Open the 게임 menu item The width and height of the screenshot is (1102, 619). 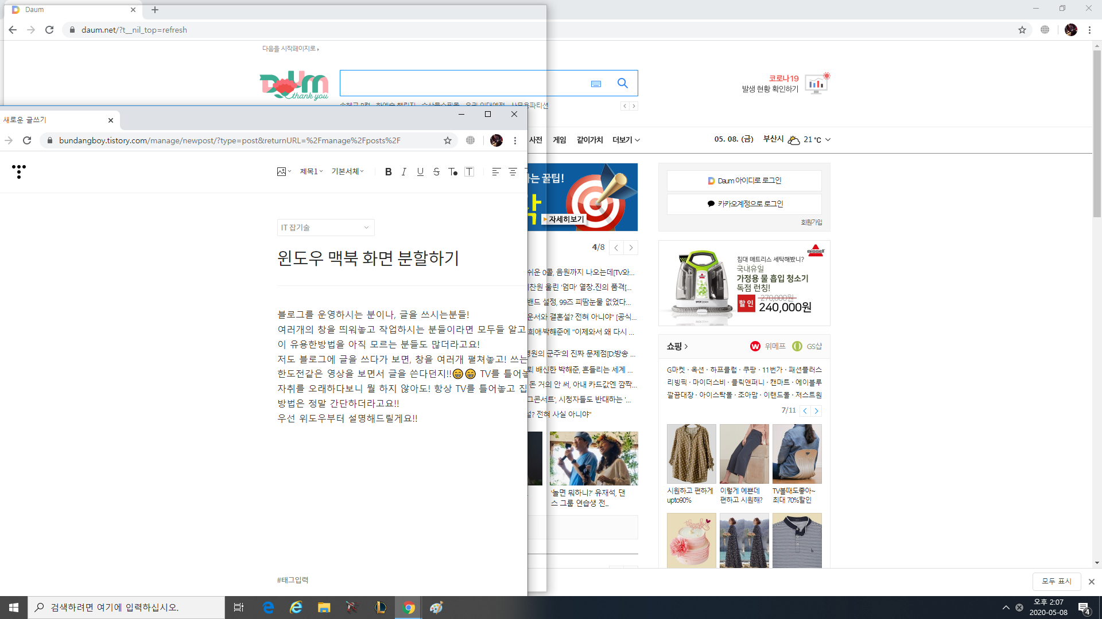click(559, 140)
